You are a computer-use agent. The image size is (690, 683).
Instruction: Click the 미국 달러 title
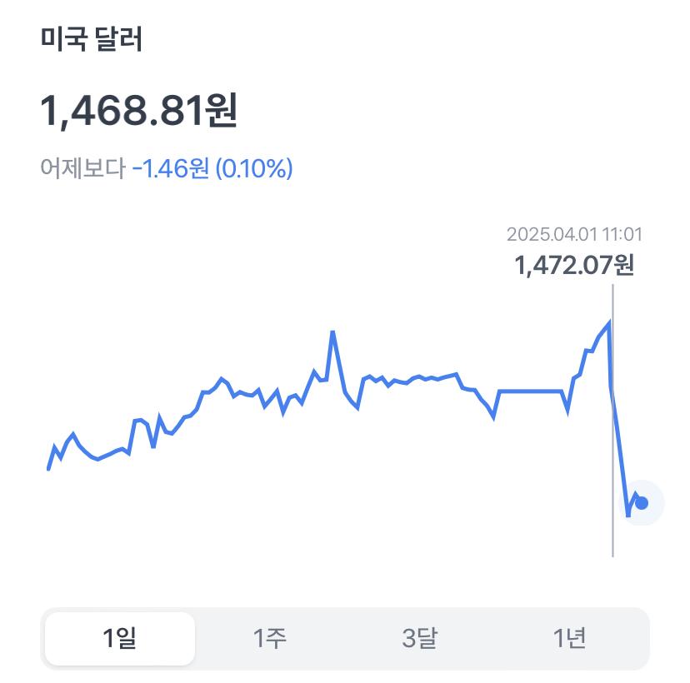coord(92,38)
